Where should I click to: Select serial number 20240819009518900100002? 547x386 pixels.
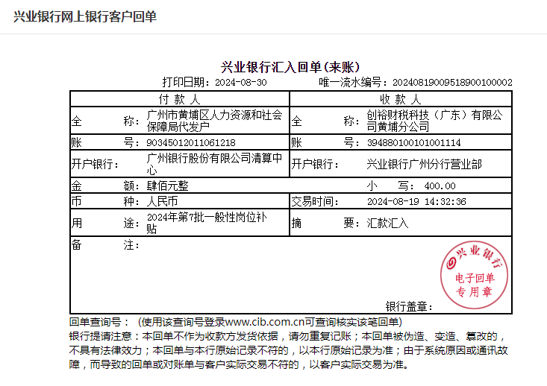click(x=452, y=83)
